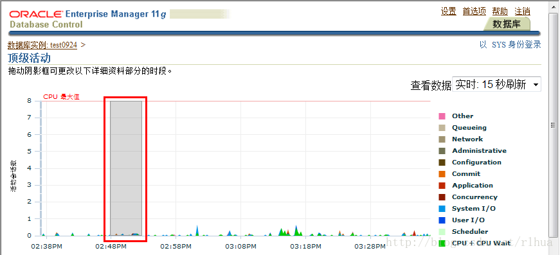Click the 03:28PM time axis label
The width and height of the screenshot is (560, 255).
[x=370, y=247]
